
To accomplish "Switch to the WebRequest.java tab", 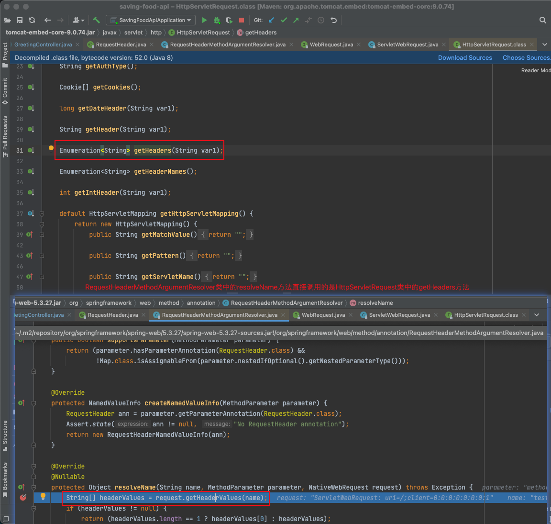I will pyautogui.click(x=331, y=45).
